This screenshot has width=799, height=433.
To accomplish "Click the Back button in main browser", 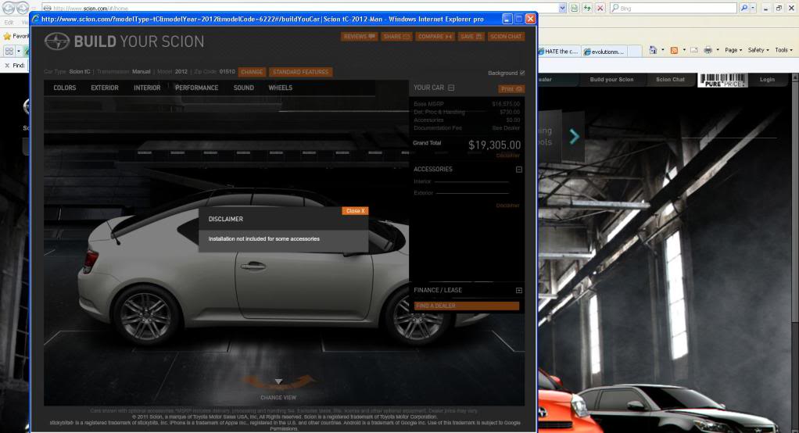I will click(8, 8).
